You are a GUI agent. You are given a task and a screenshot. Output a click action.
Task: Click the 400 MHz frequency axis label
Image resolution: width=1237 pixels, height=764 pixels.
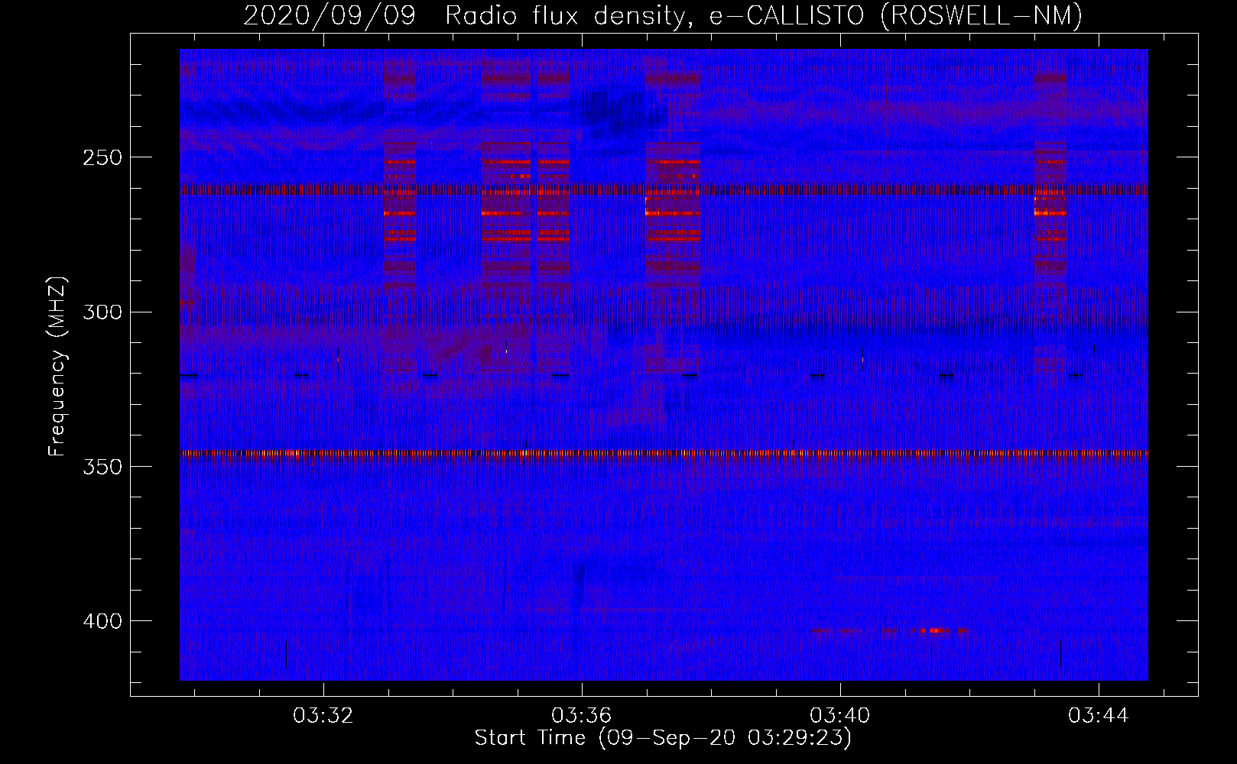pos(102,621)
